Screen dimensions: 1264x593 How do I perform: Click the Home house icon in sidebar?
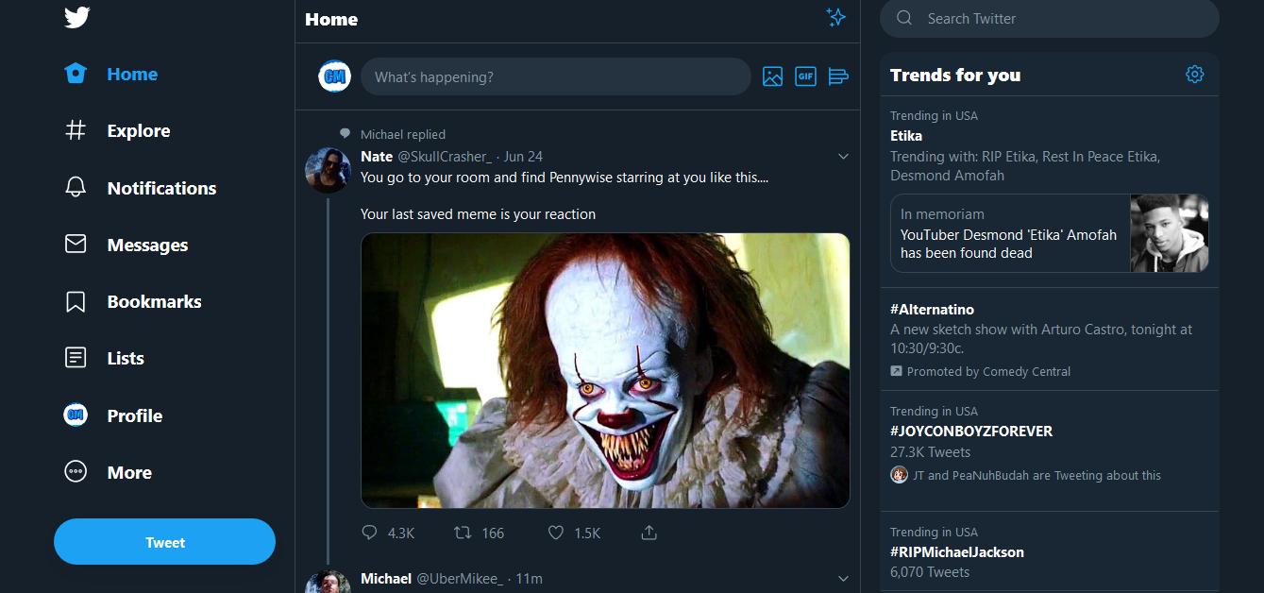click(x=76, y=74)
